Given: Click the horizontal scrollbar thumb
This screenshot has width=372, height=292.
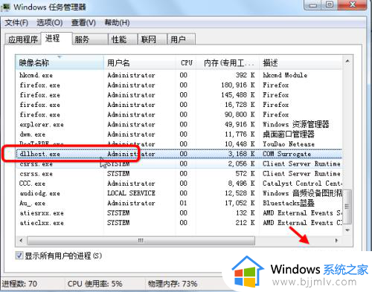Looking at the screenshot, I should click(141, 240).
